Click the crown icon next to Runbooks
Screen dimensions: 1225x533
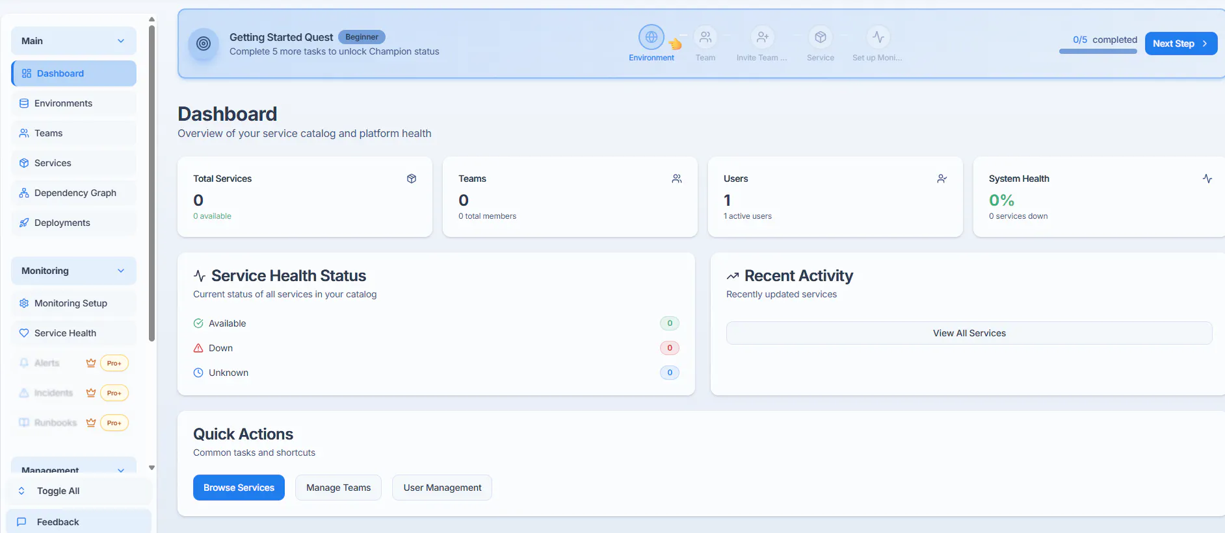(x=91, y=423)
